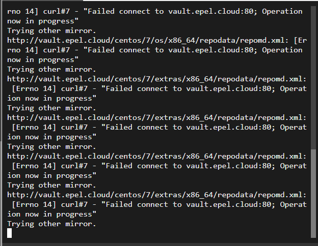Click the topmost "Trying other mirror." line
Viewport: 318px width, 246px height.
click(x=51, y=31)
